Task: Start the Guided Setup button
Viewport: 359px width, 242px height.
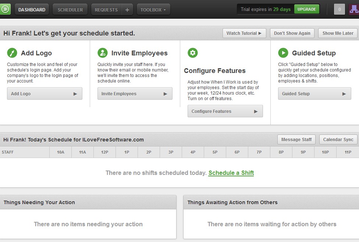Action: pos(314,93)
